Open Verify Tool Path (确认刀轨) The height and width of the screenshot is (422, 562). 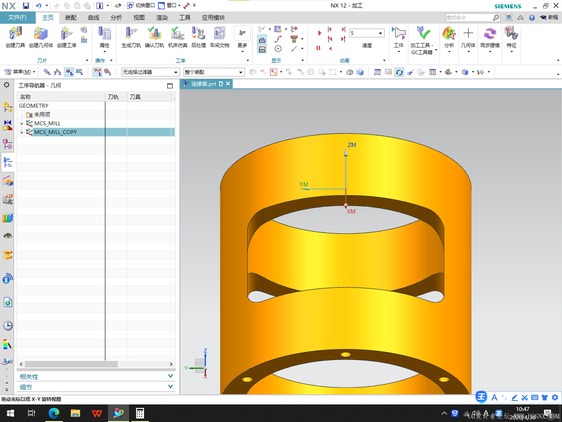click(155, 37)
